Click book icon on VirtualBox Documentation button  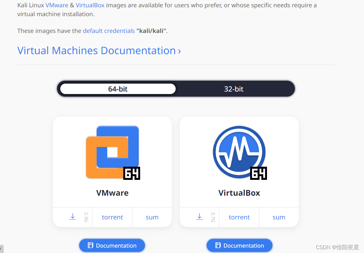pyautogui.click(x=218, y=245)
